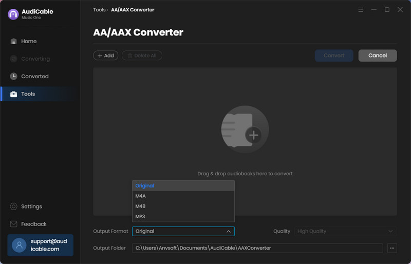Viewport: 411px width, 264px height.
Task: Choose M4A output format
Action: coord(183,196)
